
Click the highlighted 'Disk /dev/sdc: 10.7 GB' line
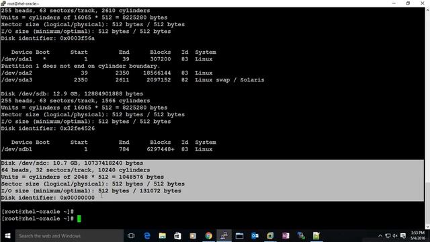pos(72,163)
